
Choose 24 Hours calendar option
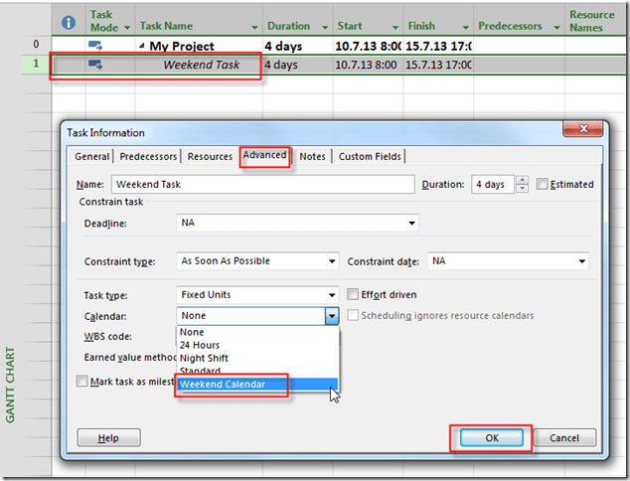pos(199,345)
